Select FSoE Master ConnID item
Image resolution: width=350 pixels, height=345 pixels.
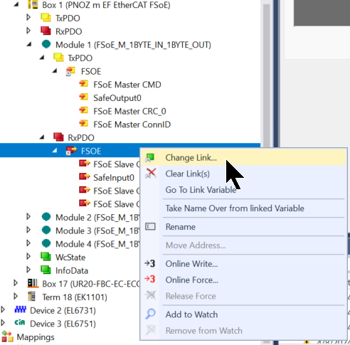pyautogui.click(x=132, y=124)
